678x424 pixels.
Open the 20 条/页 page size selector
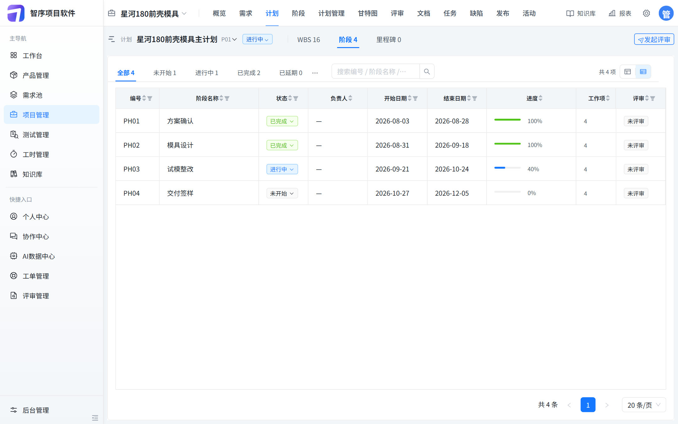click(644, 405)
